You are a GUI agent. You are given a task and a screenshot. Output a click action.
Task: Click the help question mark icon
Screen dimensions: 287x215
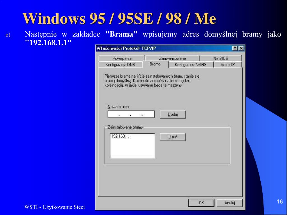tap(235, 48)
